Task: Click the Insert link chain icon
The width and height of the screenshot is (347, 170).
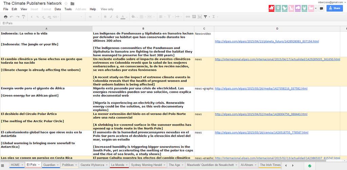Action: (188, 17)
